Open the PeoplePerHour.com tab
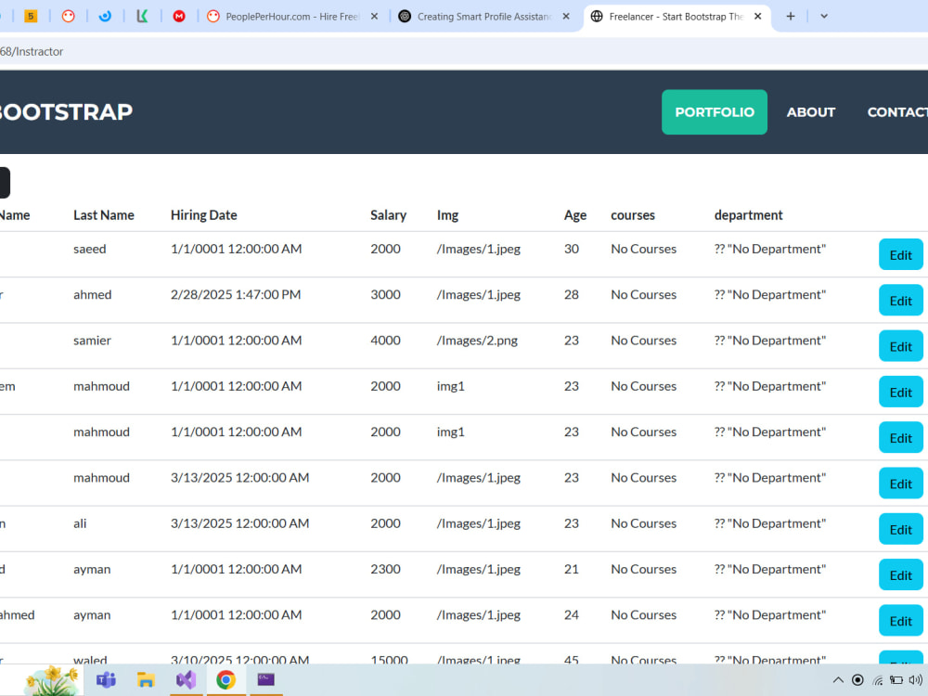 293,17
